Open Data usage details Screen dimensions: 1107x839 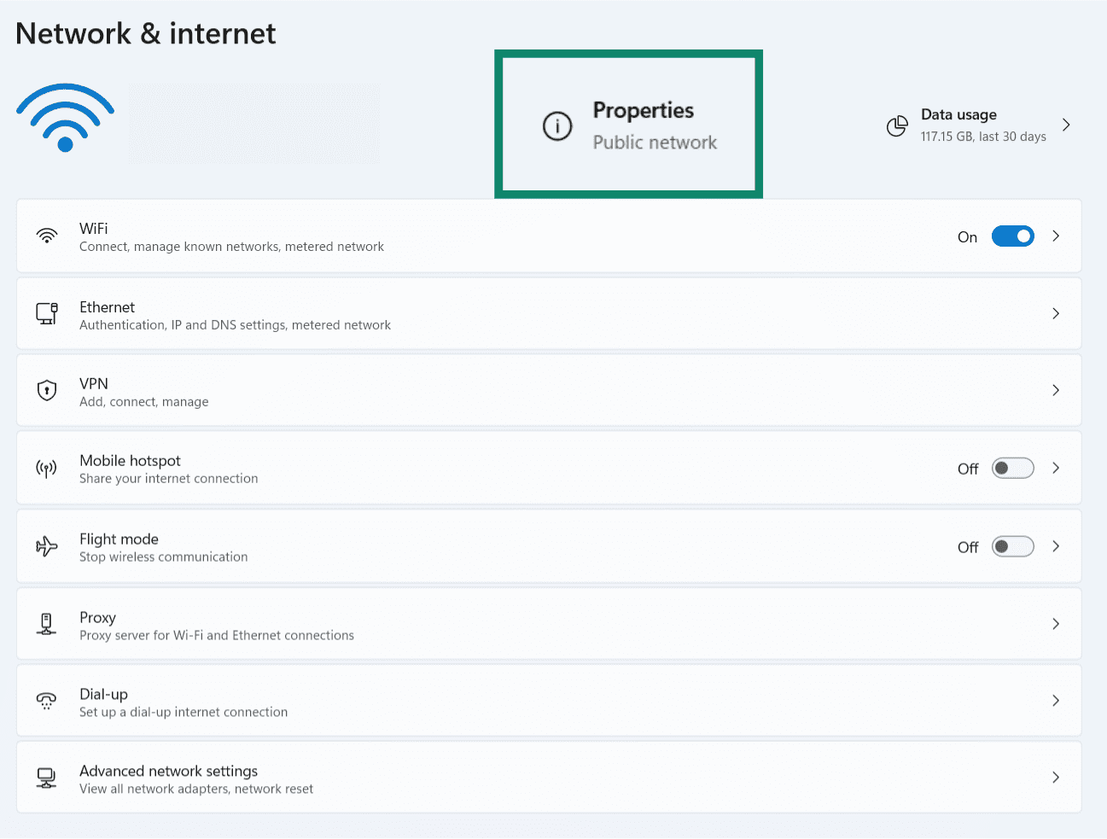click(1066, 125)
